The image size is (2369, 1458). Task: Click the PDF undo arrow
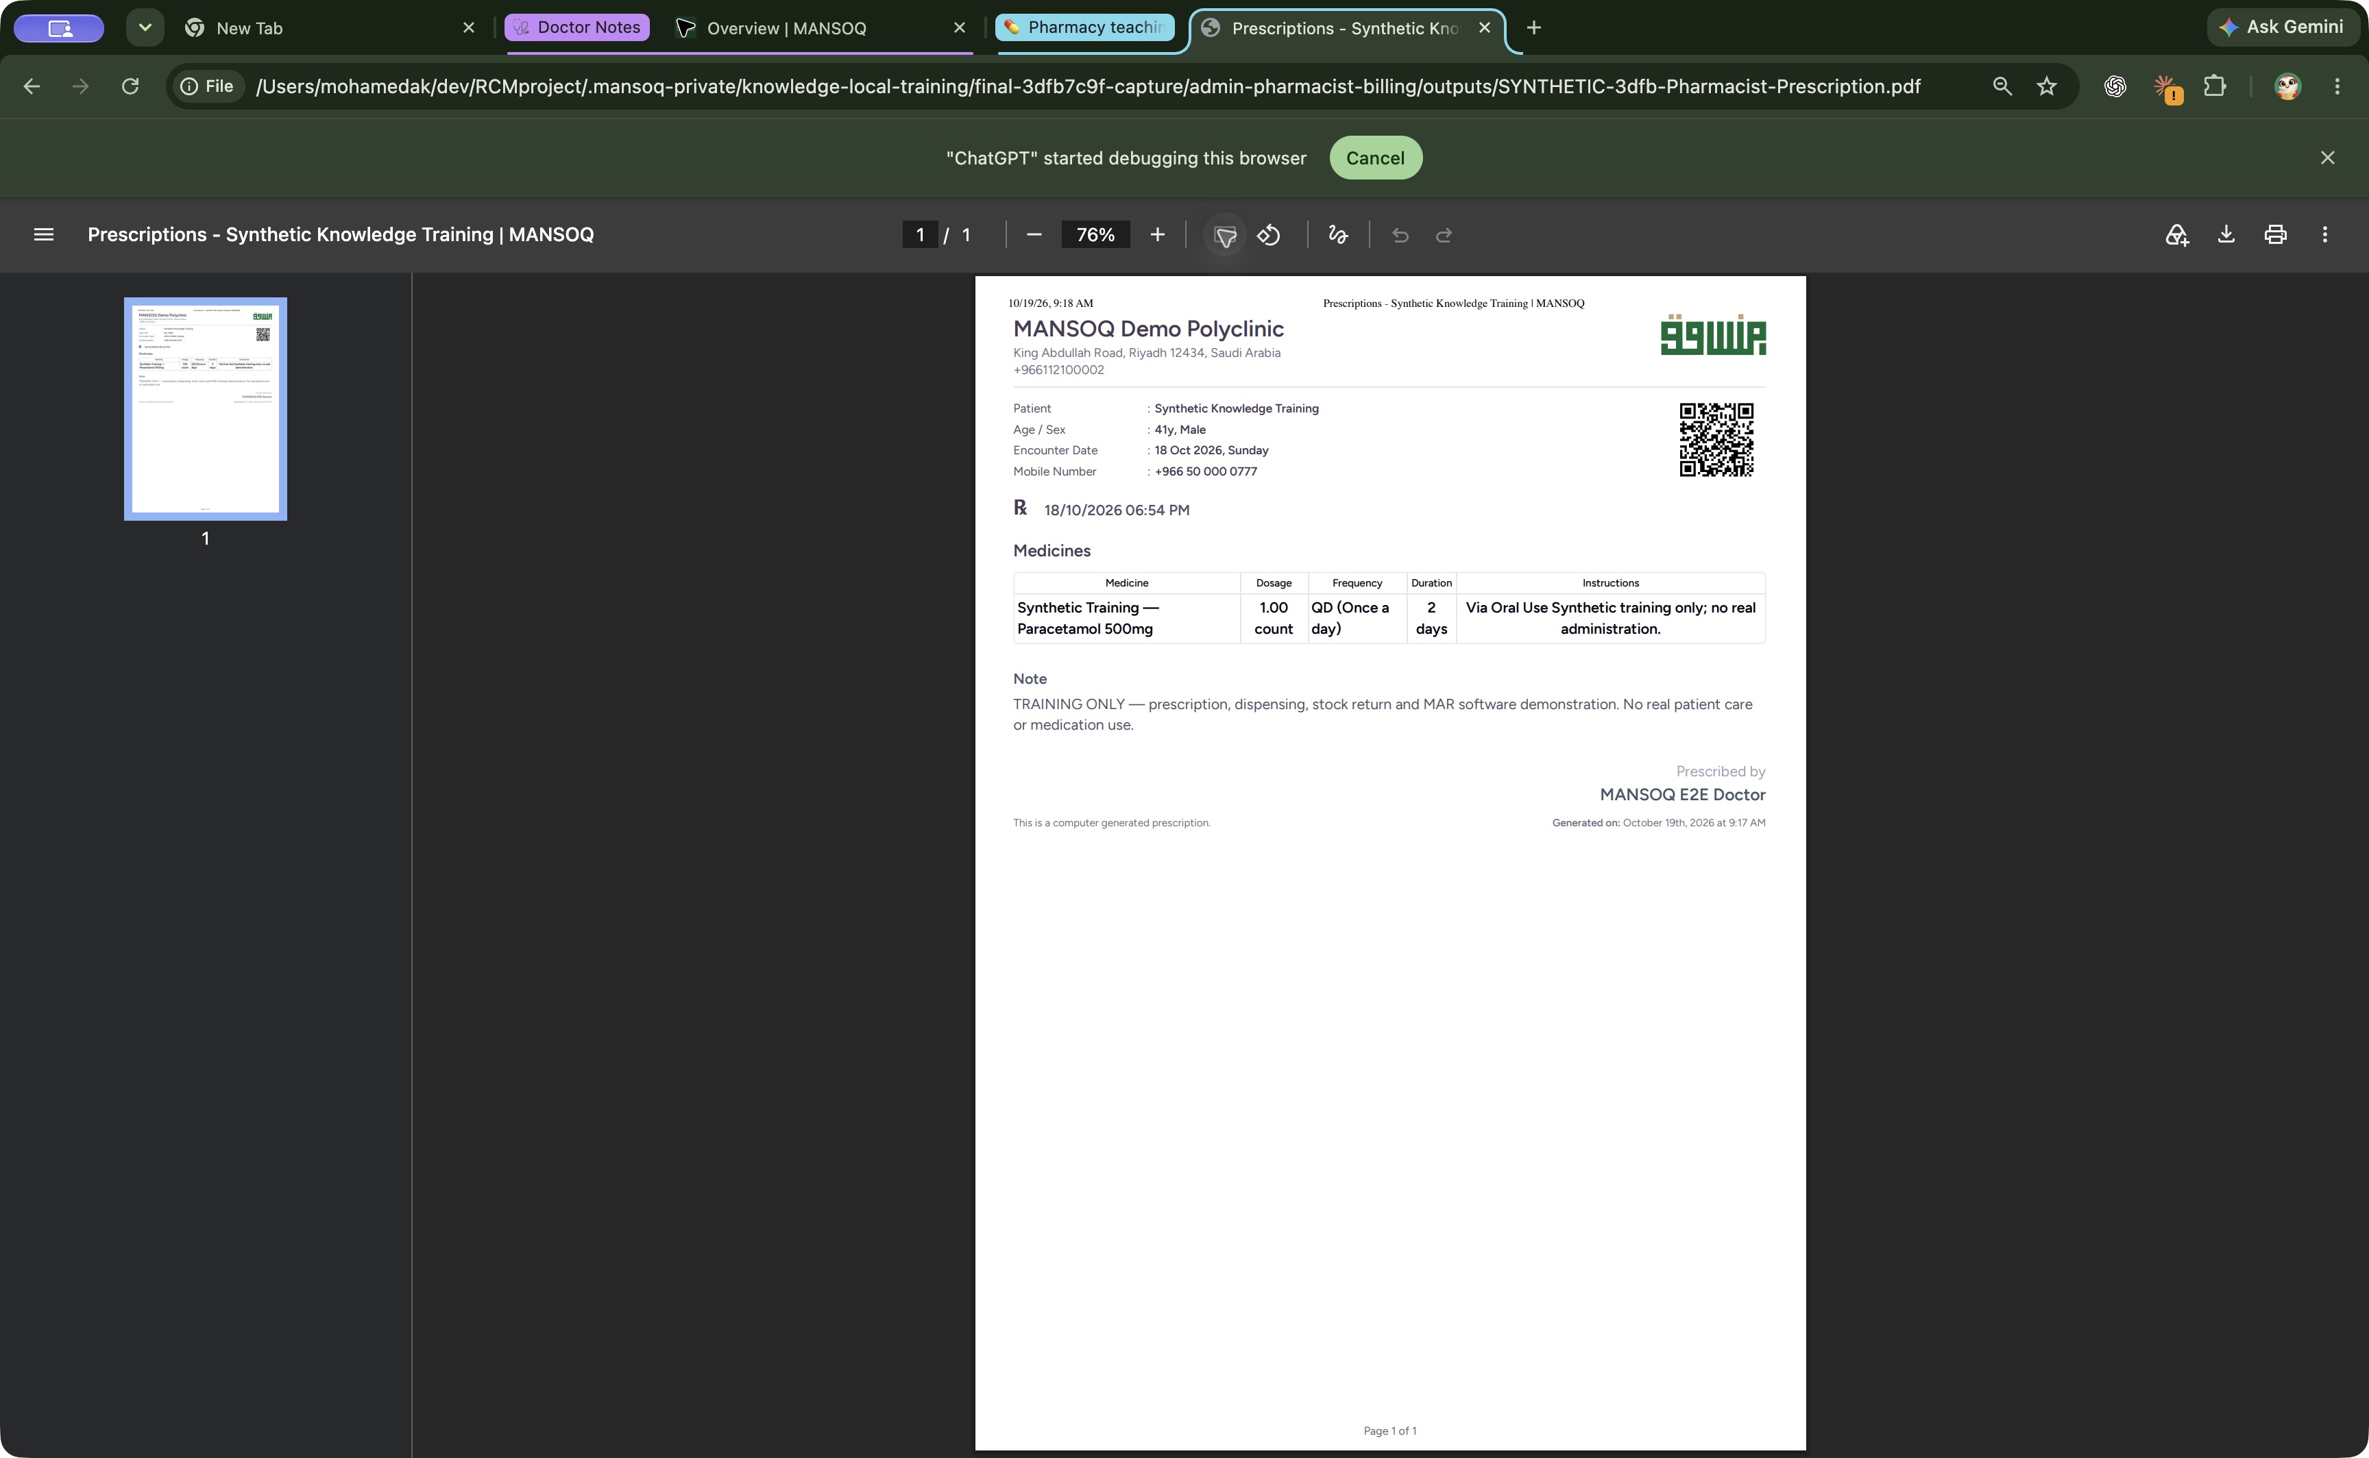[1400, 235]
